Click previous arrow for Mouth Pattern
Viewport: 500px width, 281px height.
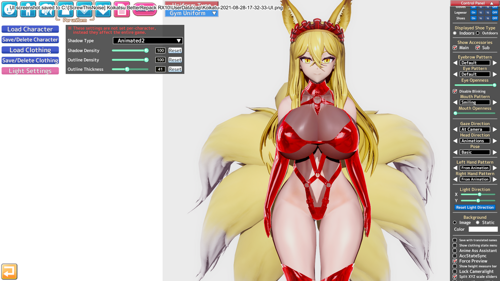click(x=455, y=102)
